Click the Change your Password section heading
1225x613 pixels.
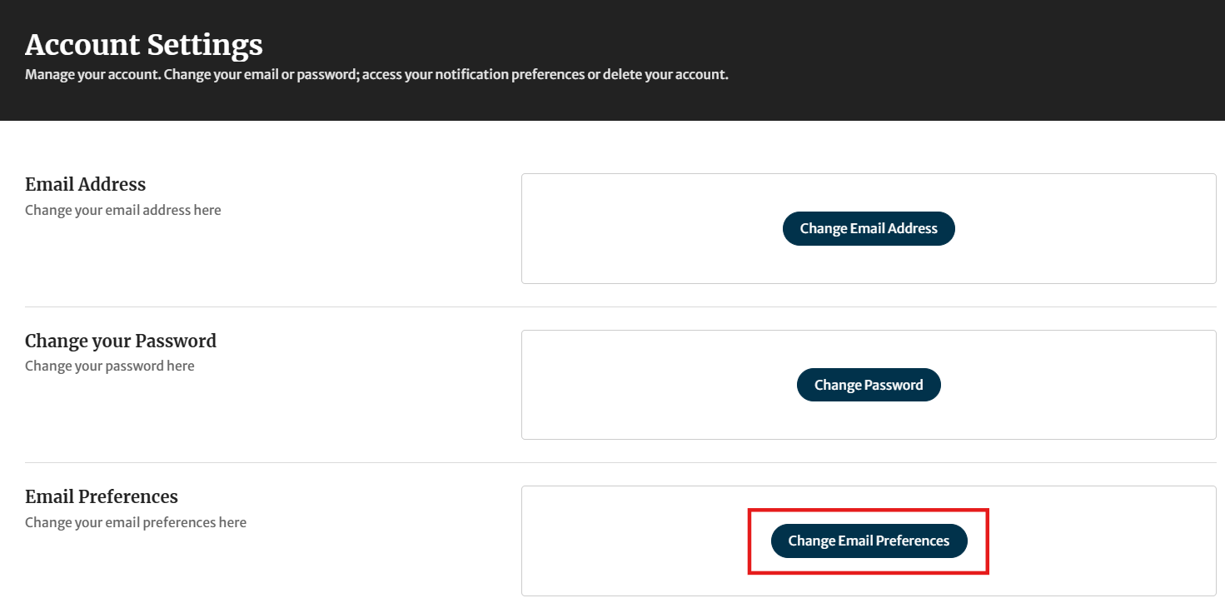pyautogui.click(x=120, y=341)
